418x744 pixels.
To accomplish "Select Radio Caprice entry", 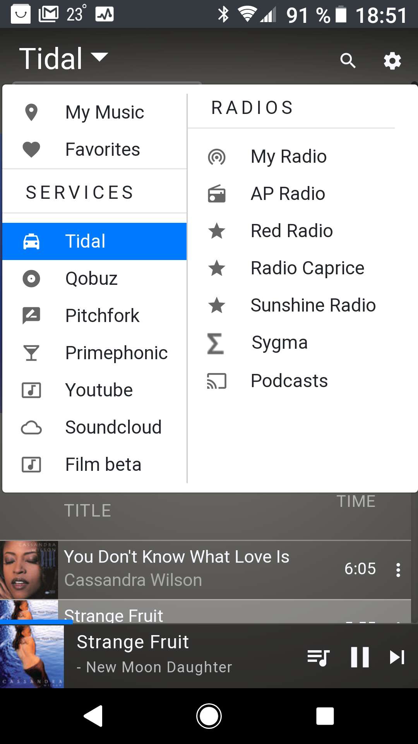I will (x=291, y=268).
